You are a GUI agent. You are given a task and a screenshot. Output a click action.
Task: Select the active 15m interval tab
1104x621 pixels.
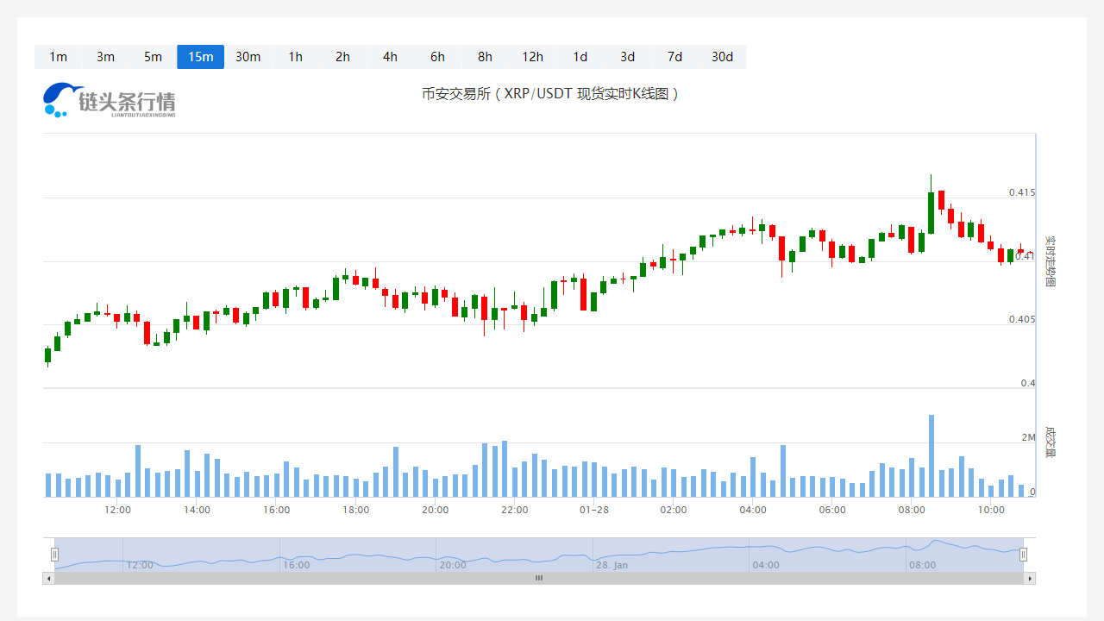(x=200, y=57)
